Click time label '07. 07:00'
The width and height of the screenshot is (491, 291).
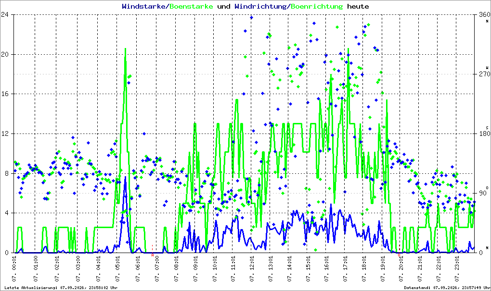(x=157, y=269)
